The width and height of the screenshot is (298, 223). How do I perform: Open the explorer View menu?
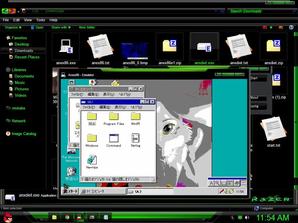pos(28,20)
